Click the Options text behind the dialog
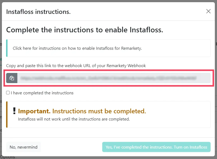Image resolution: width=217 pixels, height=159 pixels. pos(8,157)
